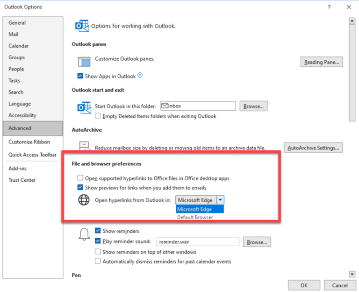
Task: Close the Outlook Options dialog
Action: tap(349, 7)
